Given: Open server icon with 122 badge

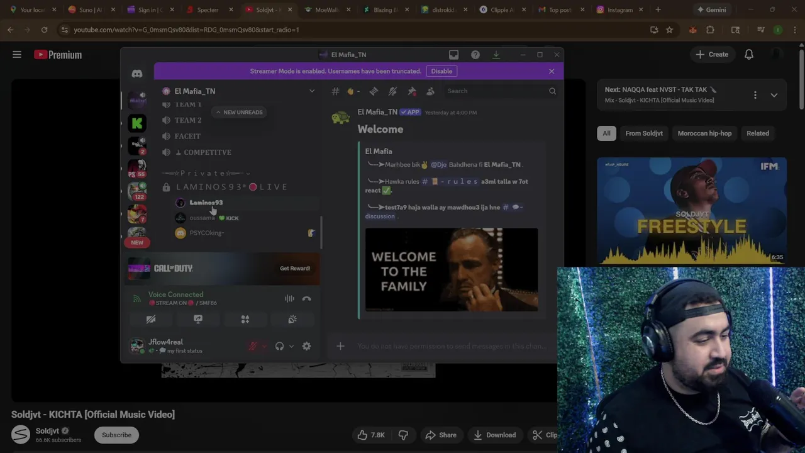Looking at the screenshot, I should pyautogui.click(x=137, y=191).
